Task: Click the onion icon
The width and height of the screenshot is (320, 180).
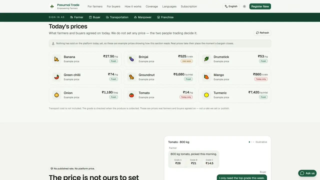Action: click(x=57, y=95)
